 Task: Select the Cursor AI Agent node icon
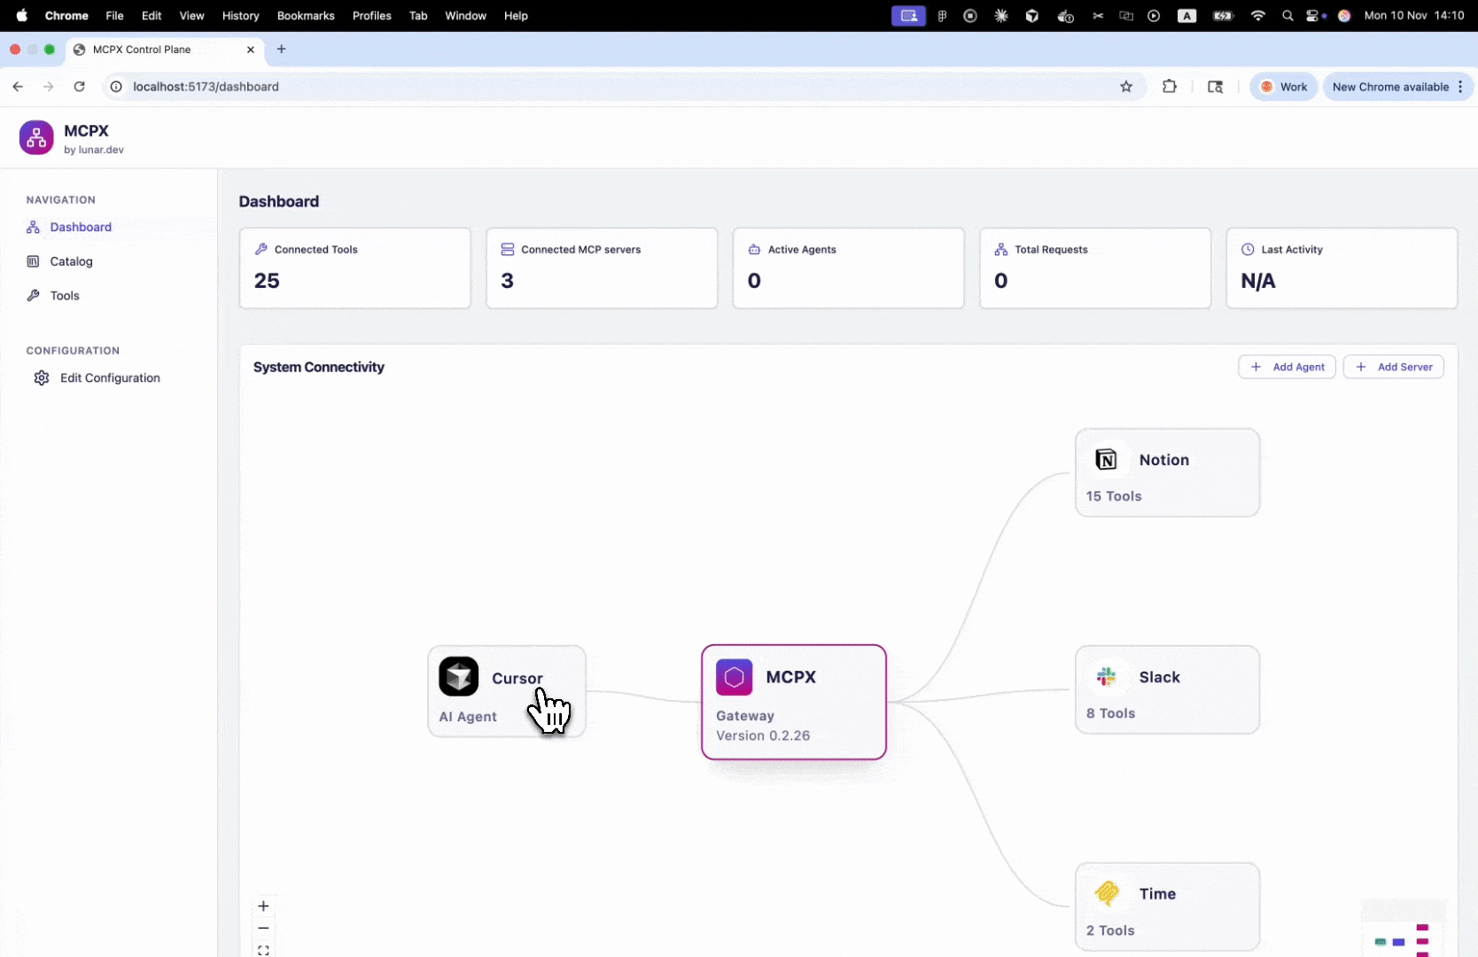pyautogui.click(x=459, y=676)
